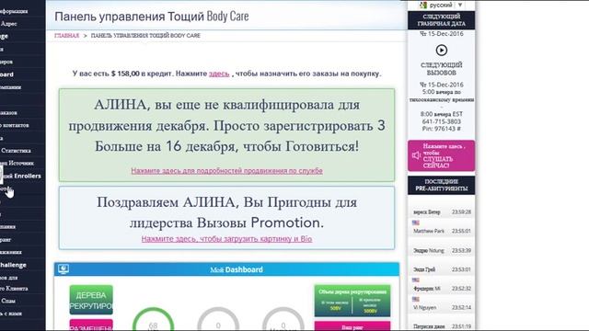The image size is (589, 331).
Task: Click the phone number 641-715-3803
Action: pos(442,121)
